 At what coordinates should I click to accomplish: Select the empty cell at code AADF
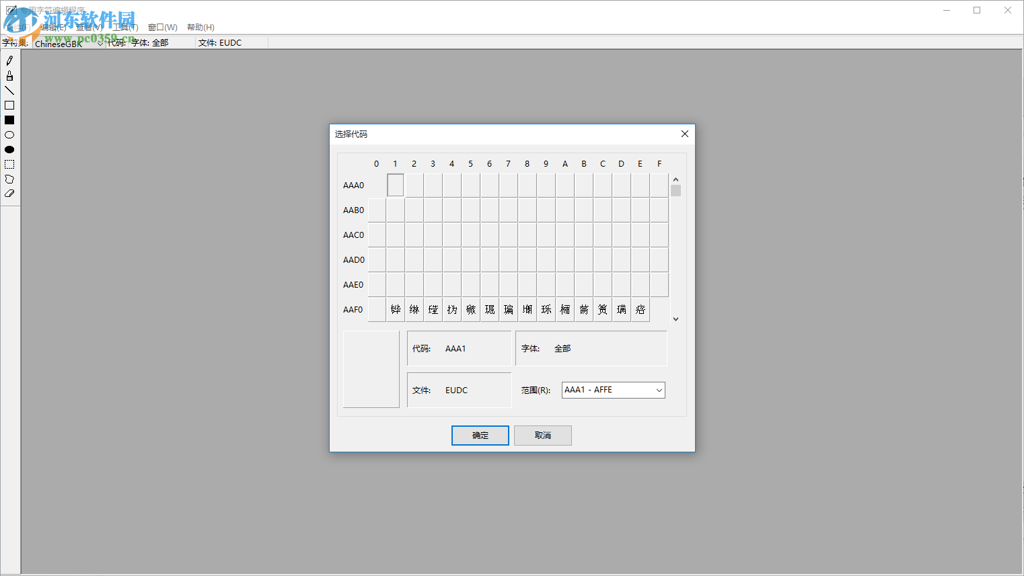659,259
